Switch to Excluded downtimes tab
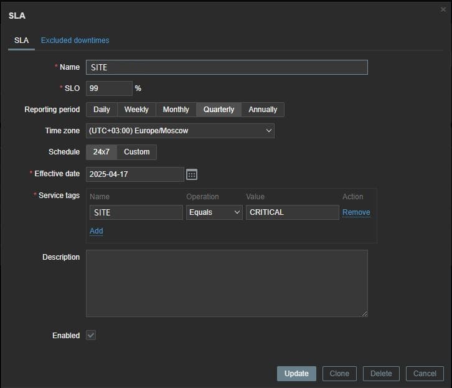Screen dimensions: 452x388 coord(75,40)
